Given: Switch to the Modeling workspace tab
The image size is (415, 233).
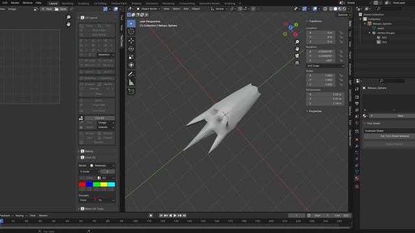Looking at the screenshot, I should (67, 3).
